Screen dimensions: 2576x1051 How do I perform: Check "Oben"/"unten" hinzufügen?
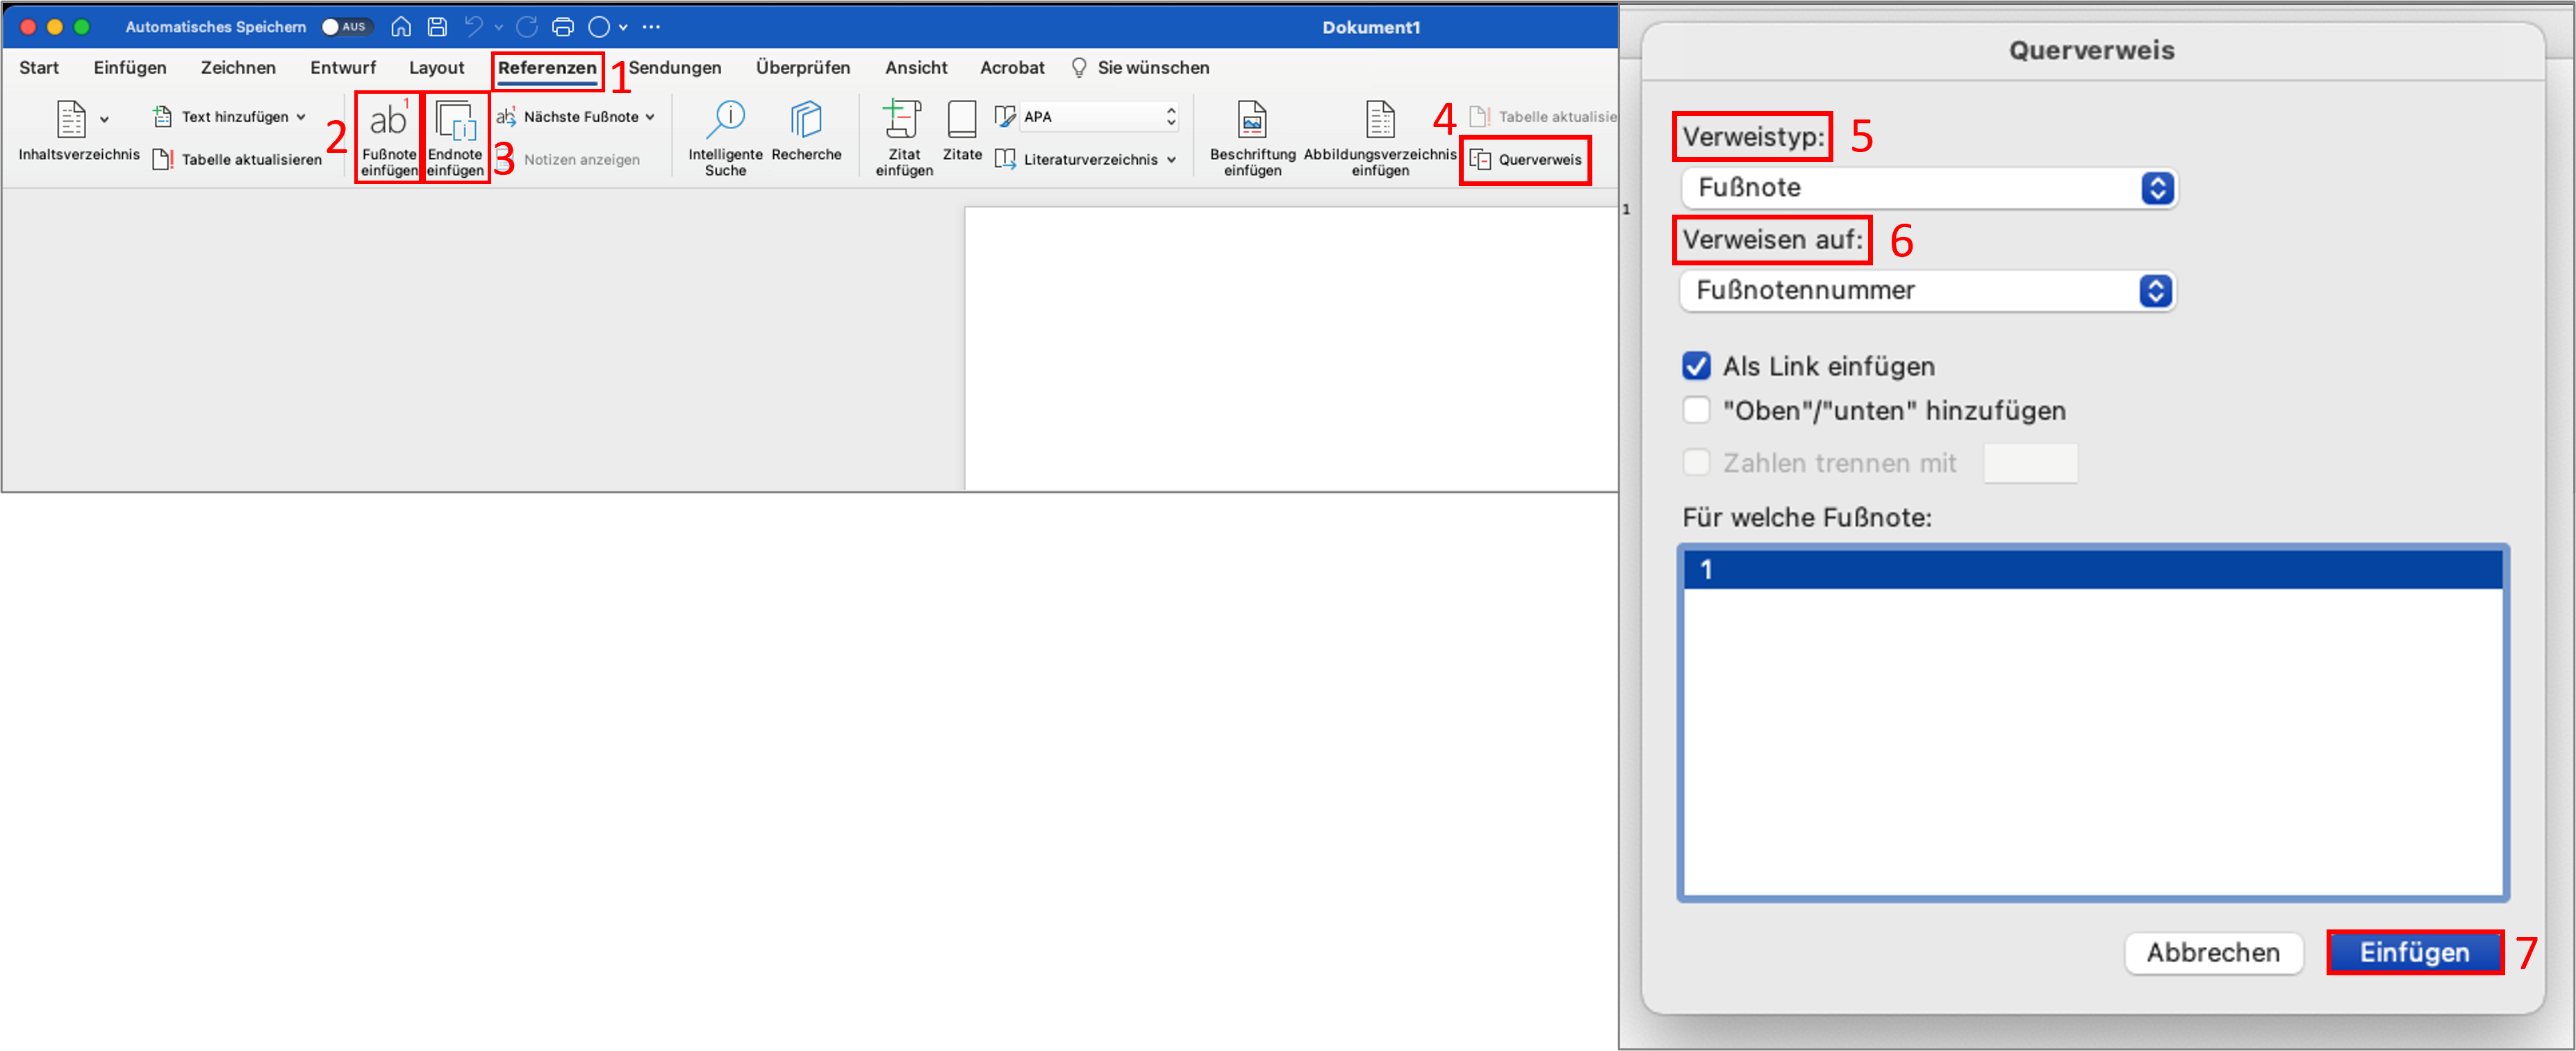1696,410
